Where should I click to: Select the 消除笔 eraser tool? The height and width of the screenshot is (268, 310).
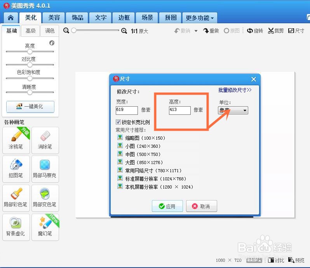[x=45, y=140]
